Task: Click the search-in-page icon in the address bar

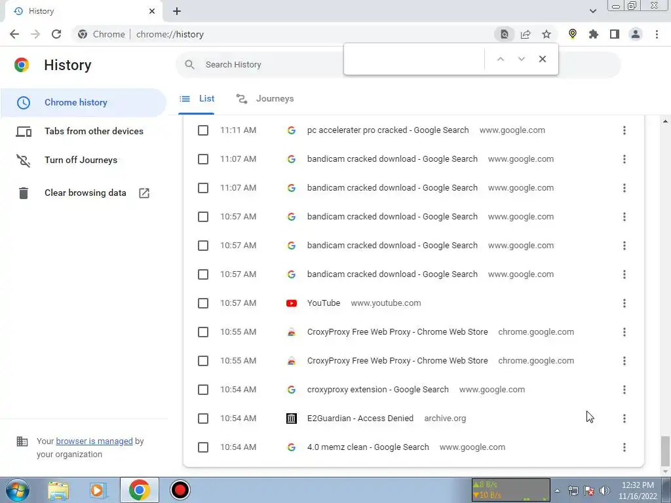Action: pos(505,34)
